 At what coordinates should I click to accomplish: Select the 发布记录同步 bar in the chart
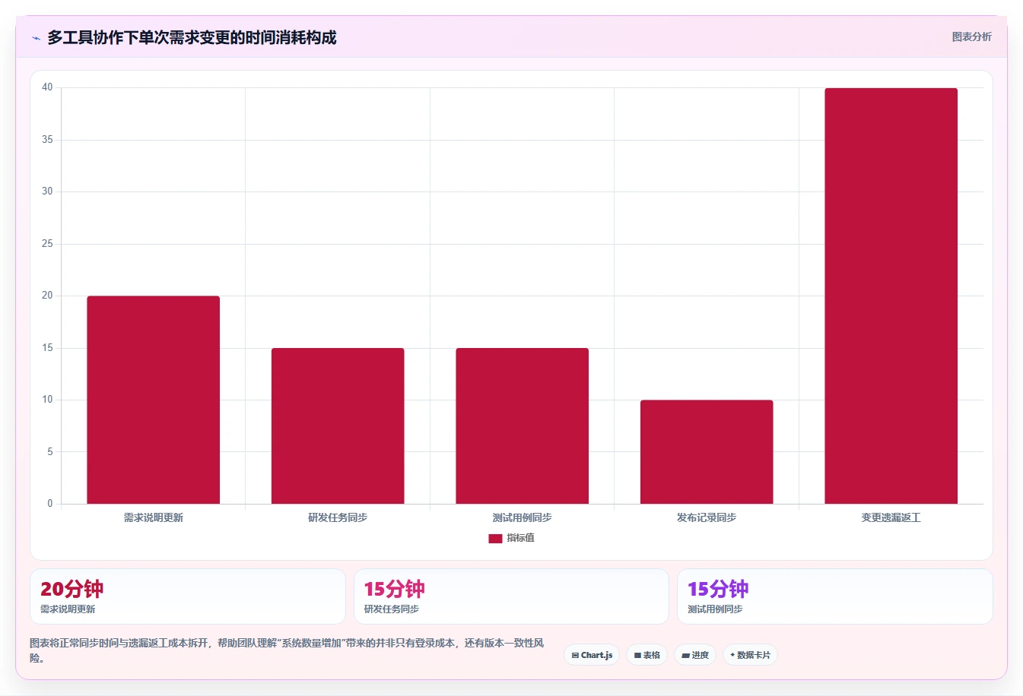tap(707, 451)
